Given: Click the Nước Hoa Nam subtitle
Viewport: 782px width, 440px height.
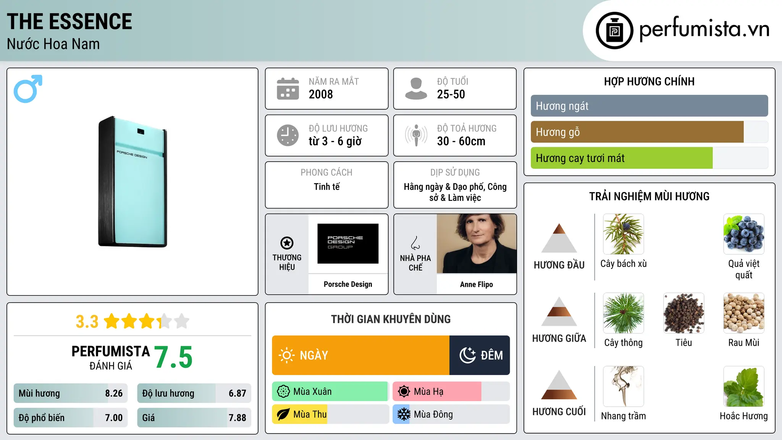Looking at the screenshot, I should tap(53, 44).
